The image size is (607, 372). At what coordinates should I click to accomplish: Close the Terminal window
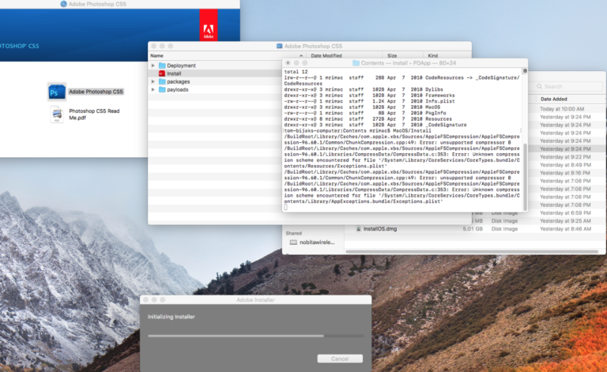pyautogui.click(x=288, y=63)
